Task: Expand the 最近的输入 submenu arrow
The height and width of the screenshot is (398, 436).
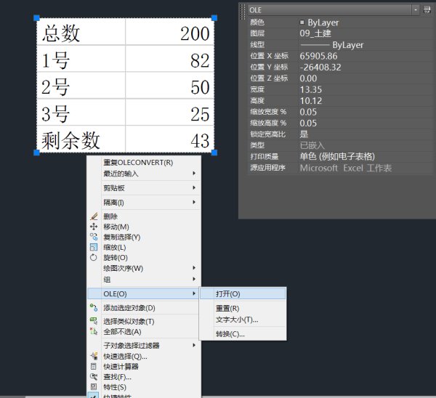Action: 194,174
